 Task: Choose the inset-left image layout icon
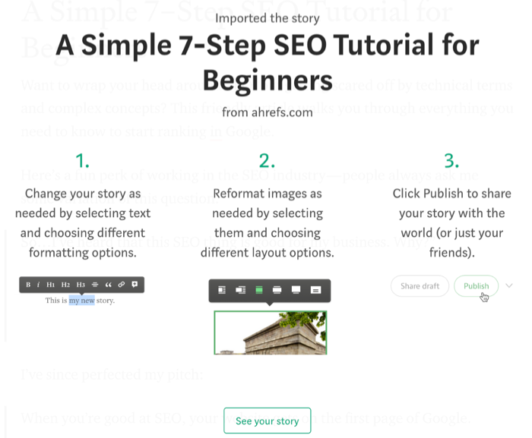(222, 290)
